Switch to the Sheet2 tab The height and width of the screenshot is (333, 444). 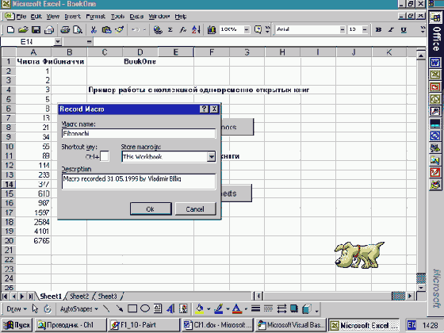(x=79, y=297)
